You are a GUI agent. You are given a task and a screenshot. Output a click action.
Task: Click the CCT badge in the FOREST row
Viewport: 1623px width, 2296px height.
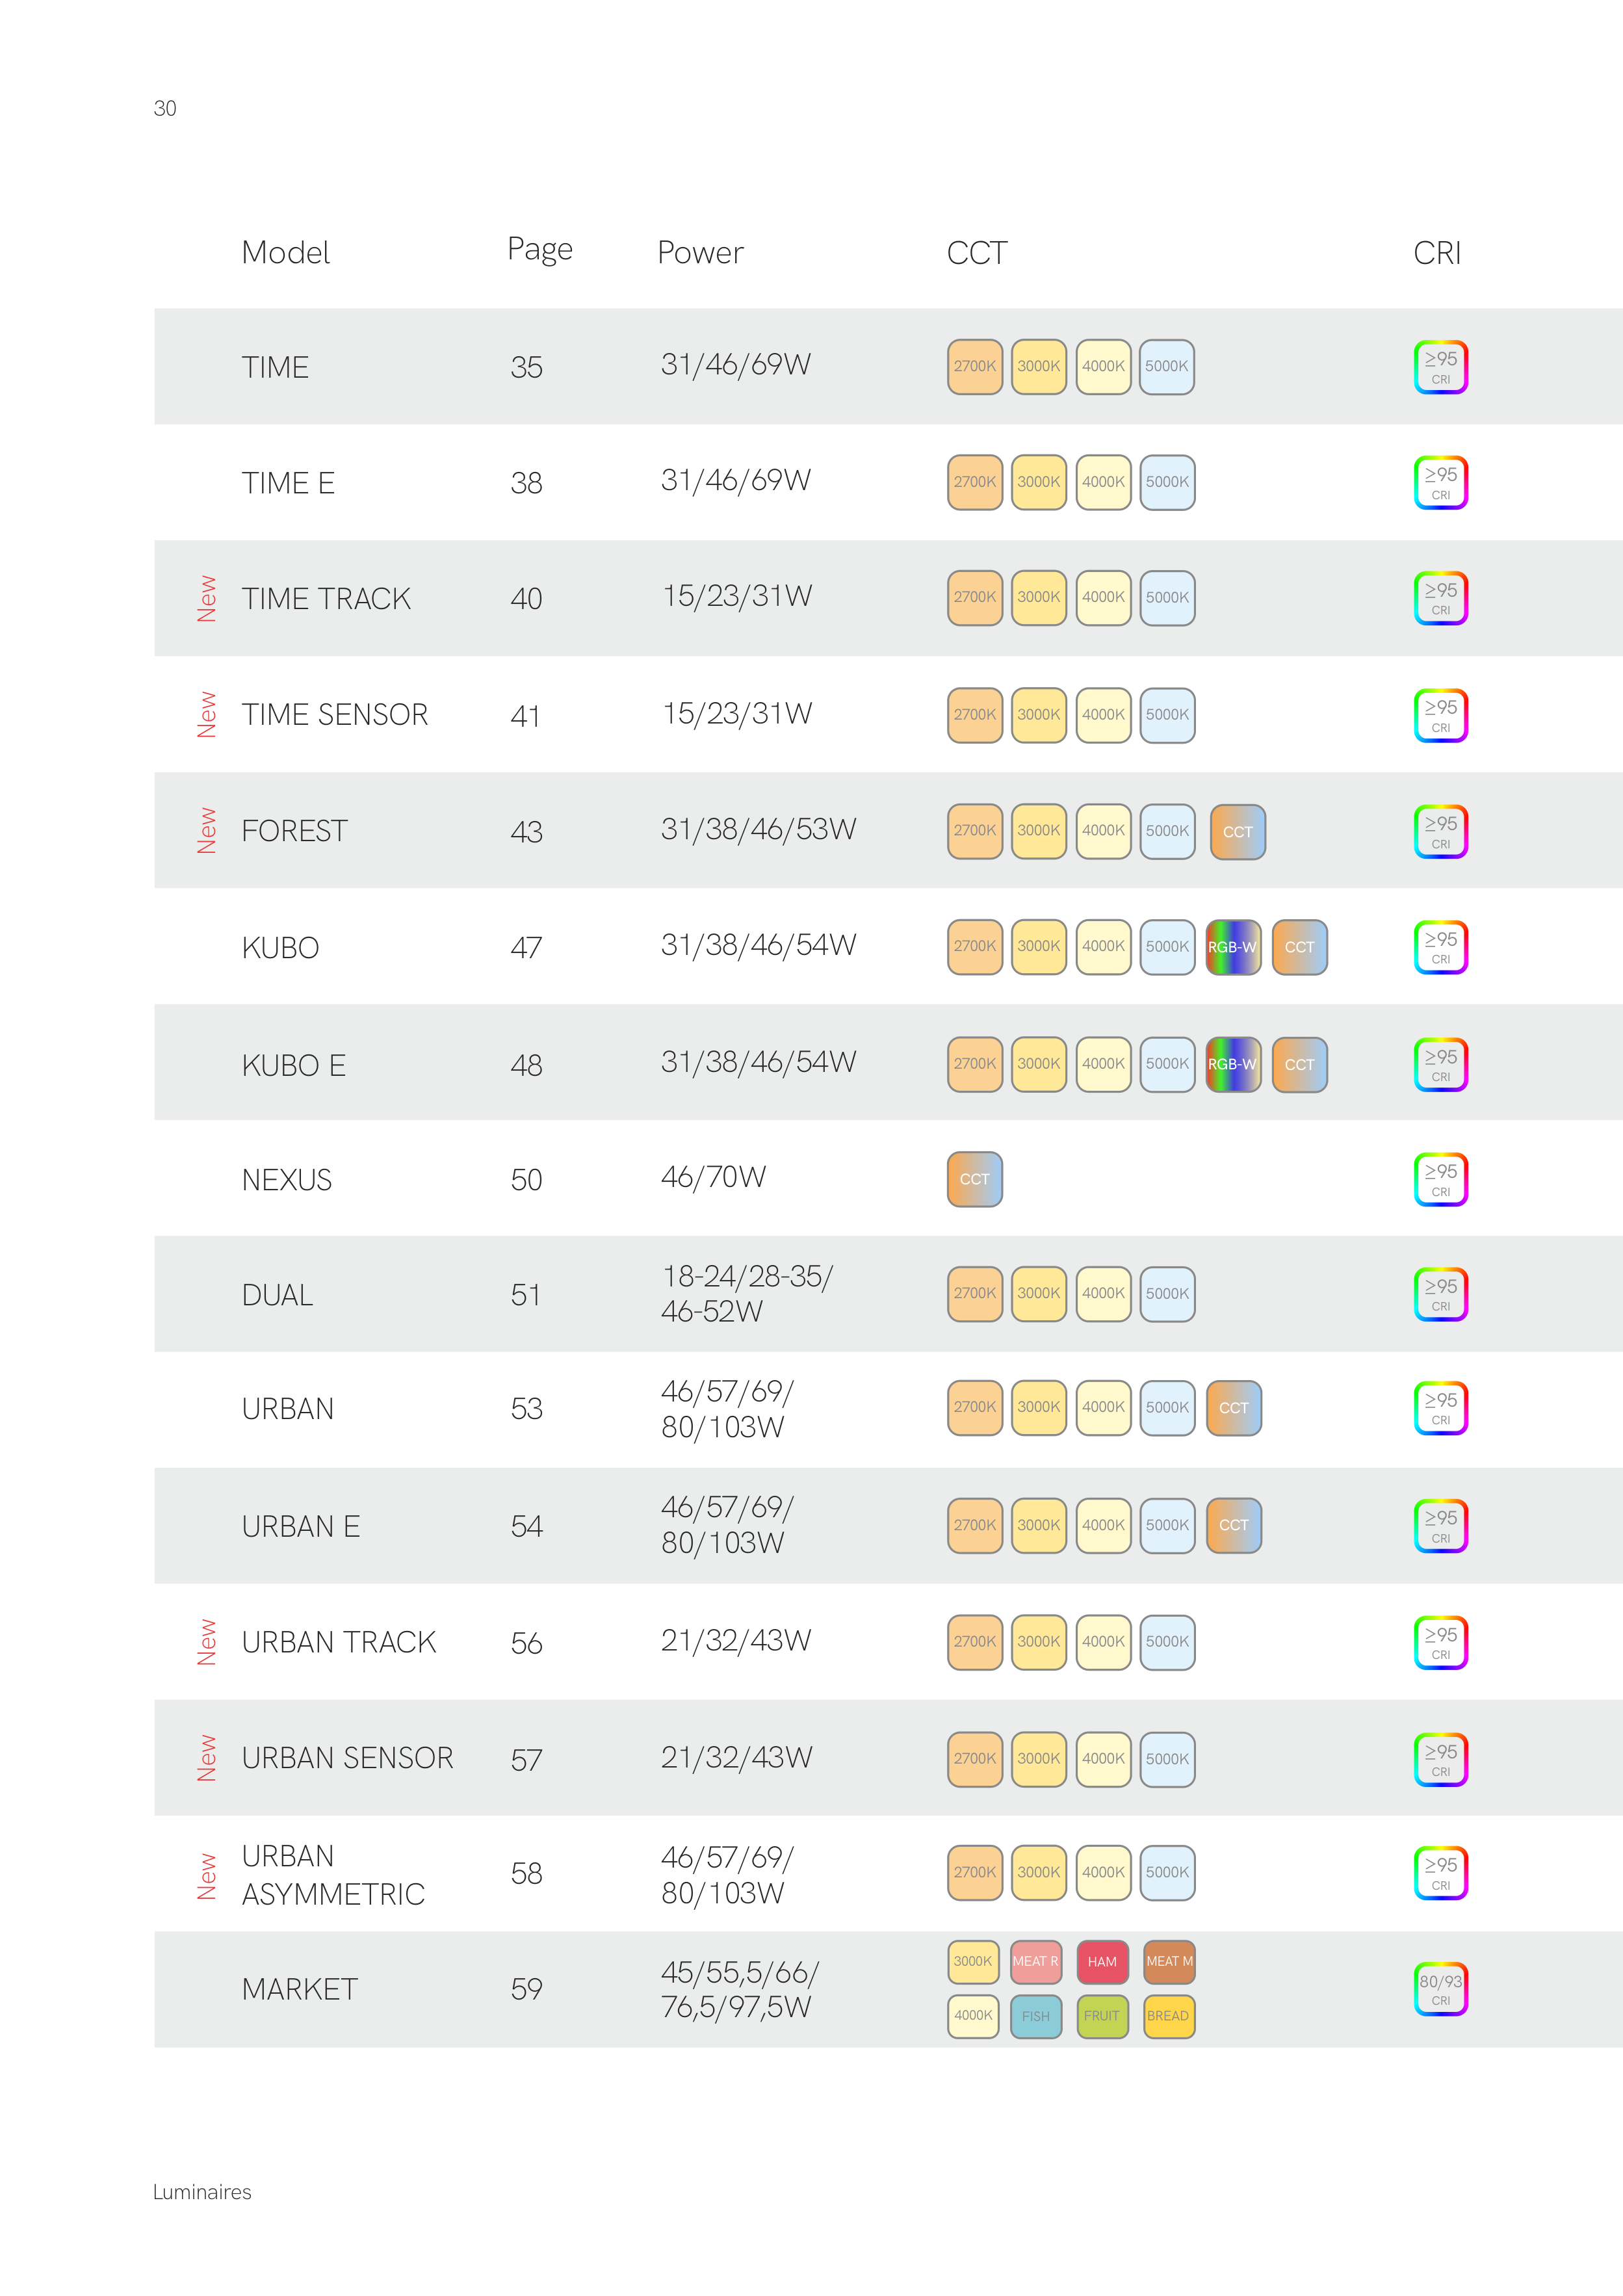(1237, 832)
